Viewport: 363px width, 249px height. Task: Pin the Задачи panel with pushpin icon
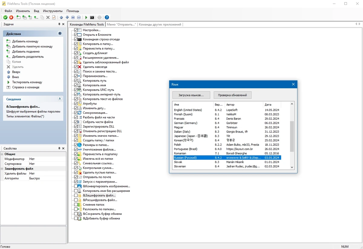click(59, 24)
